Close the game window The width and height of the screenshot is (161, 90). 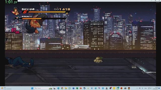point(159,1)
